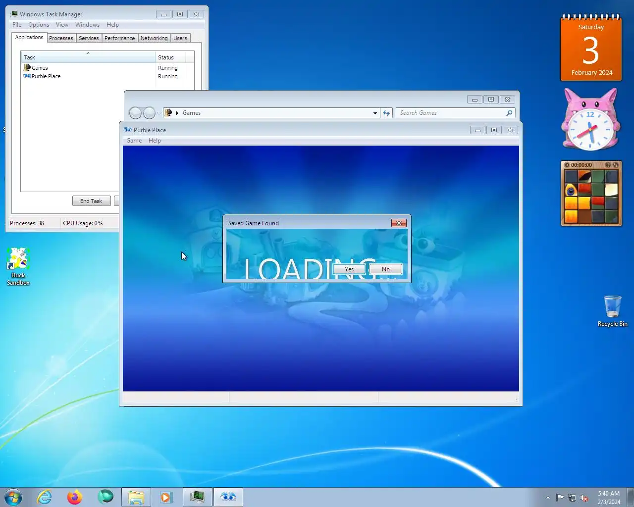This screenshot has height=507, width=634.
Task: Expand the address bar history dropdown
Action: click(375, 113)
